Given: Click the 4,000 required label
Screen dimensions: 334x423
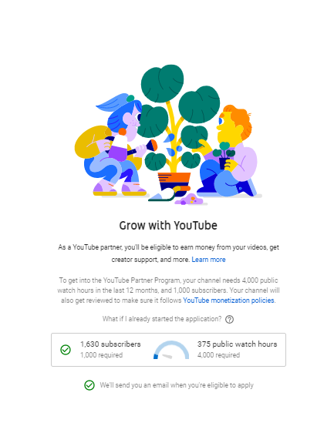Looking at the screenshot, I should pos(218,355).
